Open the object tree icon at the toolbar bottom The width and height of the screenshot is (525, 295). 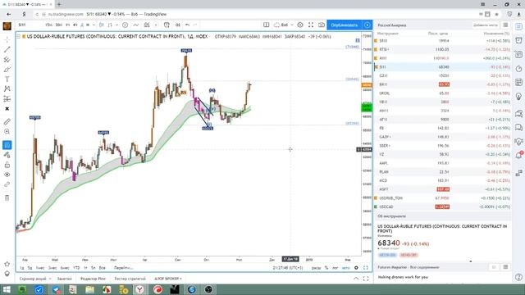coord(7,273)
